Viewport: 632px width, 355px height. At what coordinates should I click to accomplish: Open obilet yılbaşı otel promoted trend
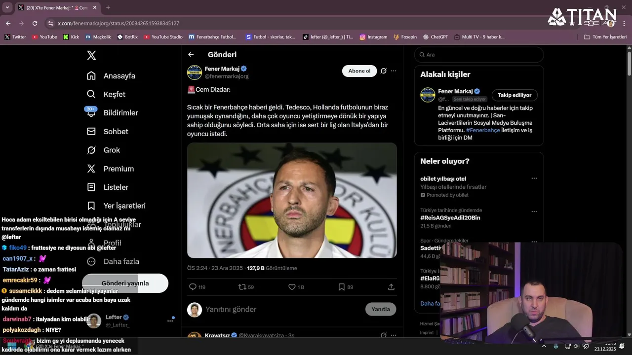click(443, 179)
